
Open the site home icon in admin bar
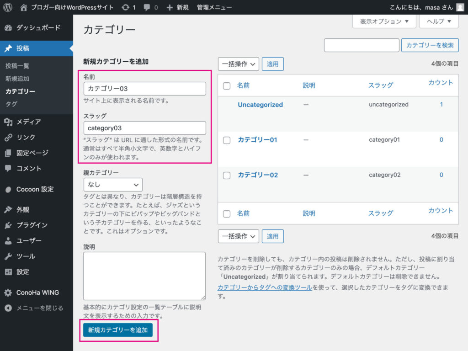pyautogui.click(x=24, y=7)
